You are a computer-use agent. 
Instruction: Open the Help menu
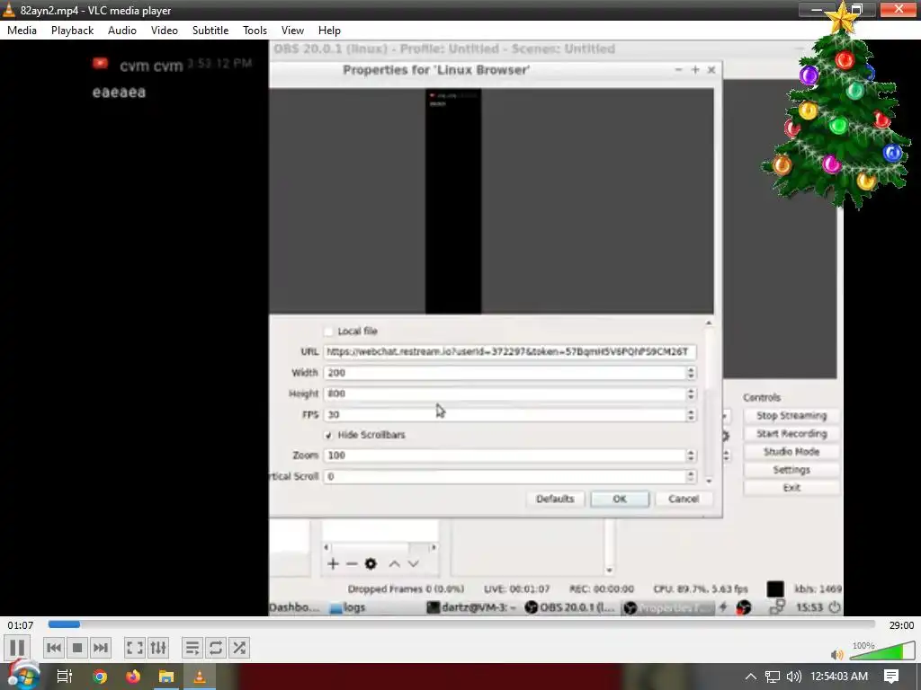pos(329,31)
